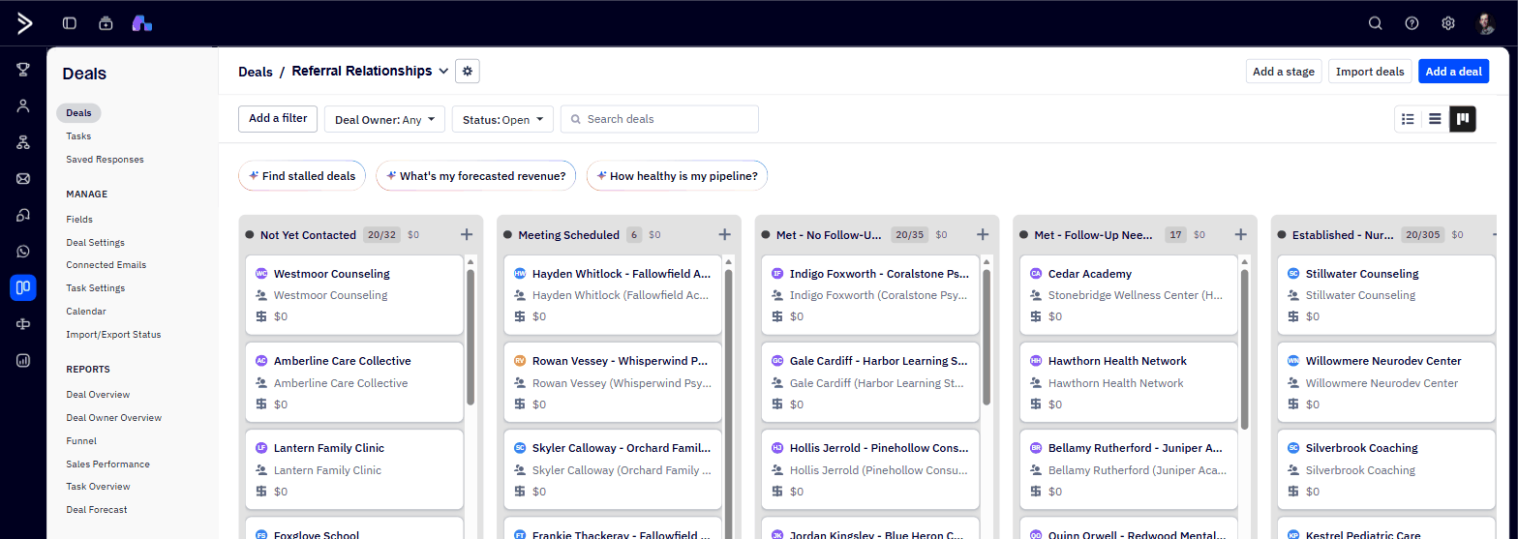Add deal to Meeting Scheduled stage
Screen dimensions: 1518x539
[724, 234]
